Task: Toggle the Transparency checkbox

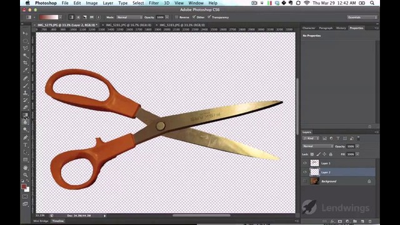Action: [x=209, y=17]
